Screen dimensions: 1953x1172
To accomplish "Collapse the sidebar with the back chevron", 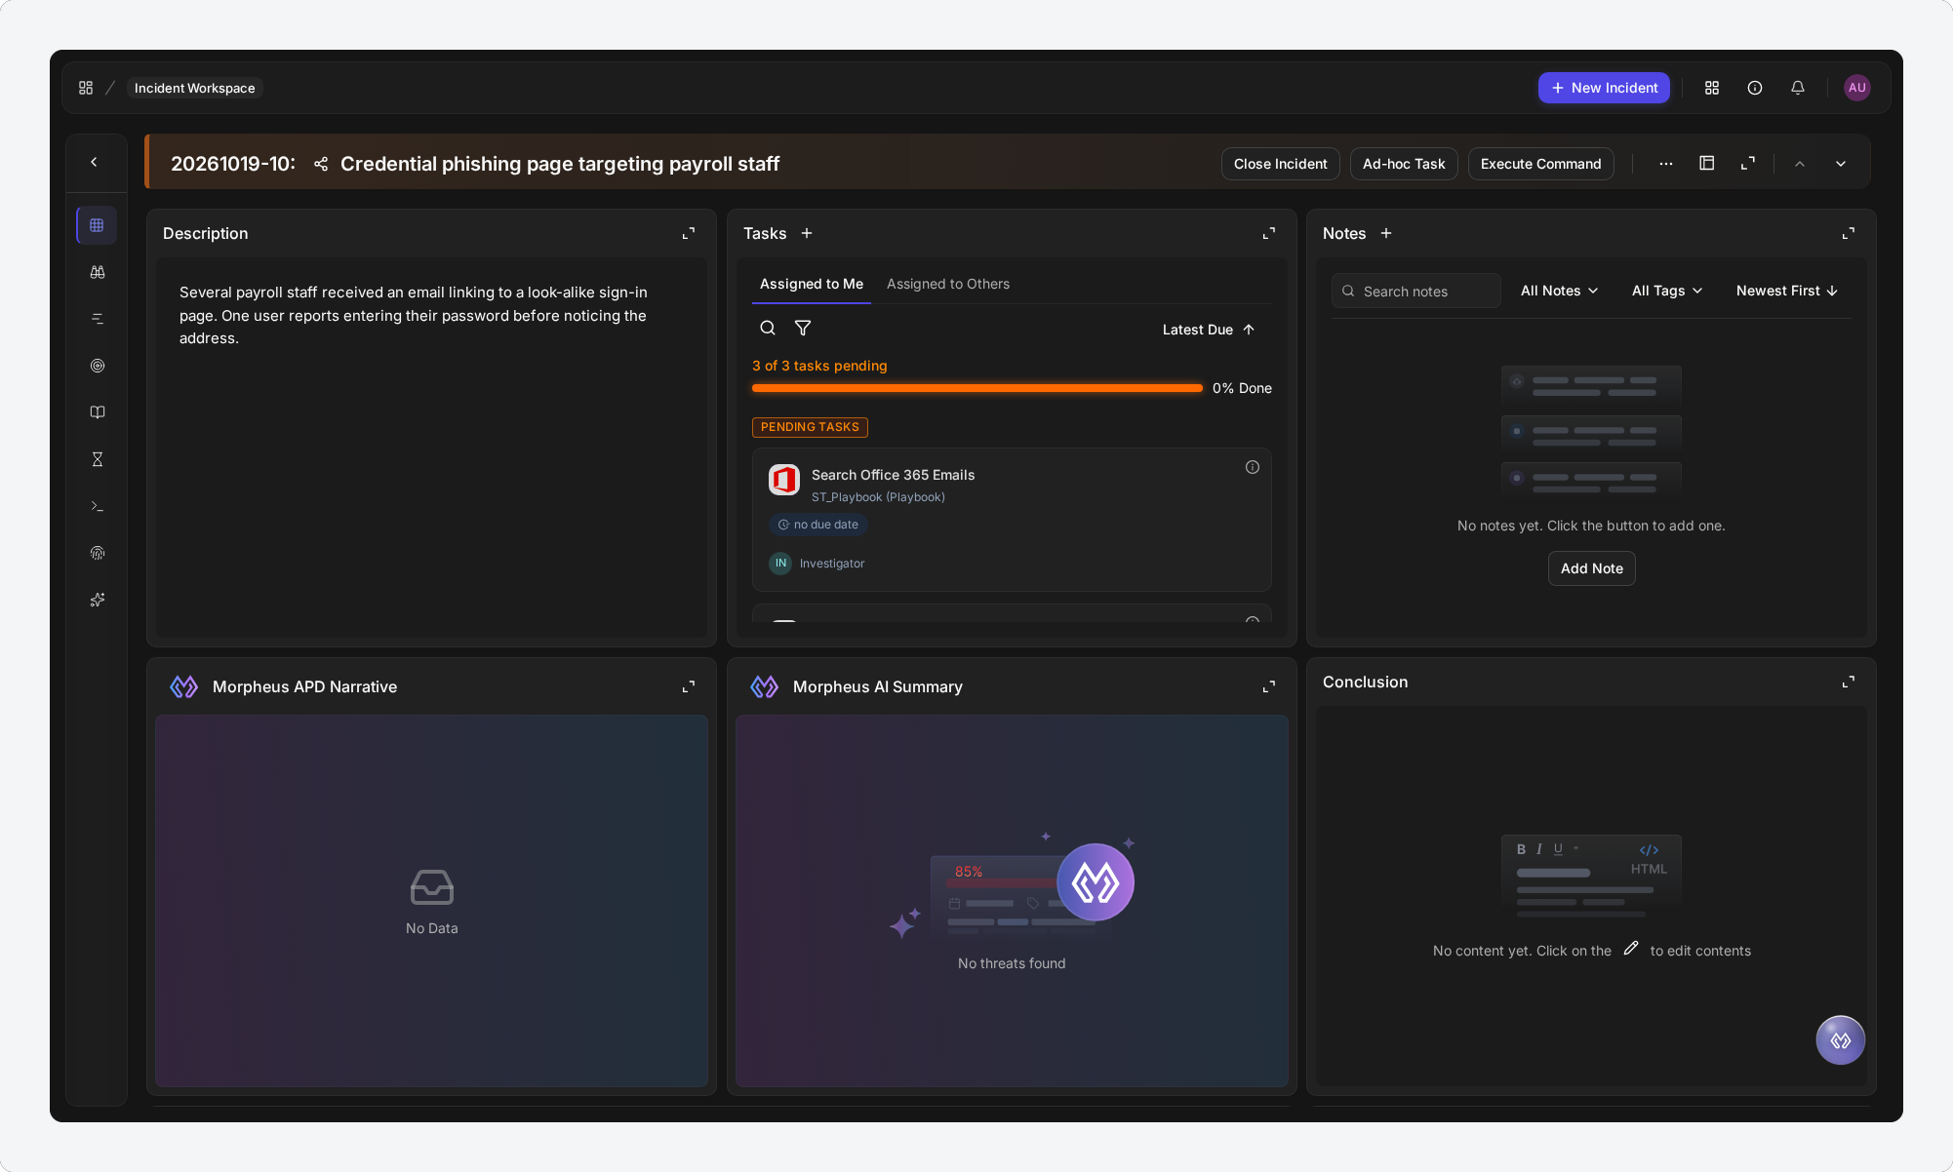I will point(95,163).
